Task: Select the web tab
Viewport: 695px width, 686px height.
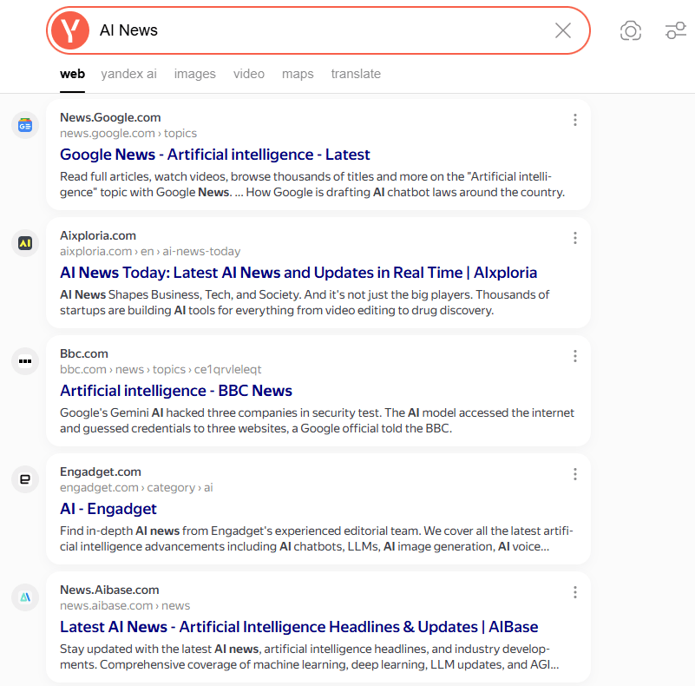Action: (x=72, y=74)
